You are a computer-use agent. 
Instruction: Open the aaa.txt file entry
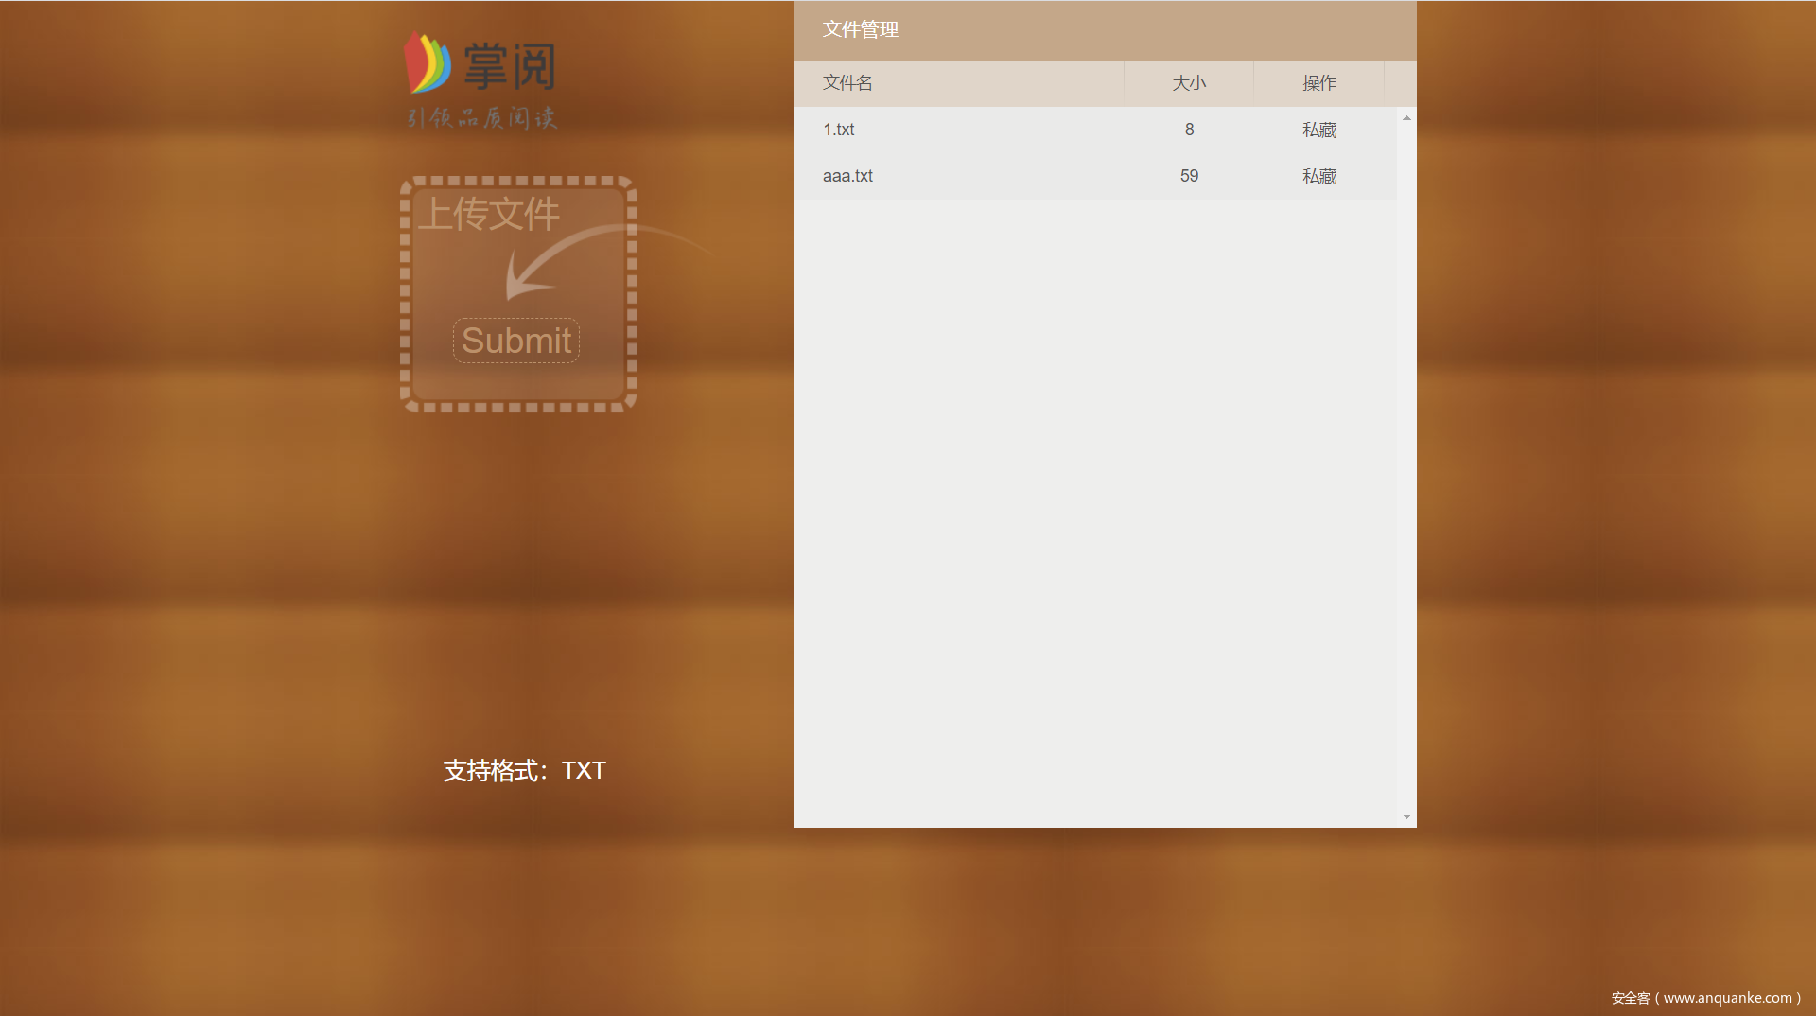[847, 176]
